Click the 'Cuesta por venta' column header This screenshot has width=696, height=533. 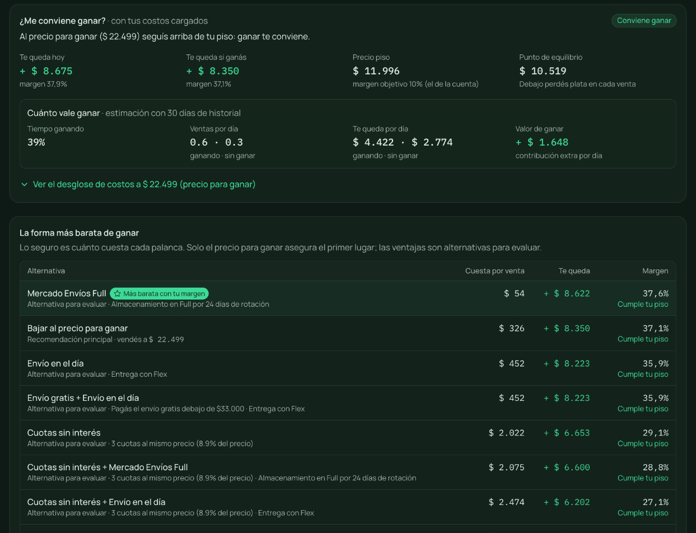click(495, 271)
